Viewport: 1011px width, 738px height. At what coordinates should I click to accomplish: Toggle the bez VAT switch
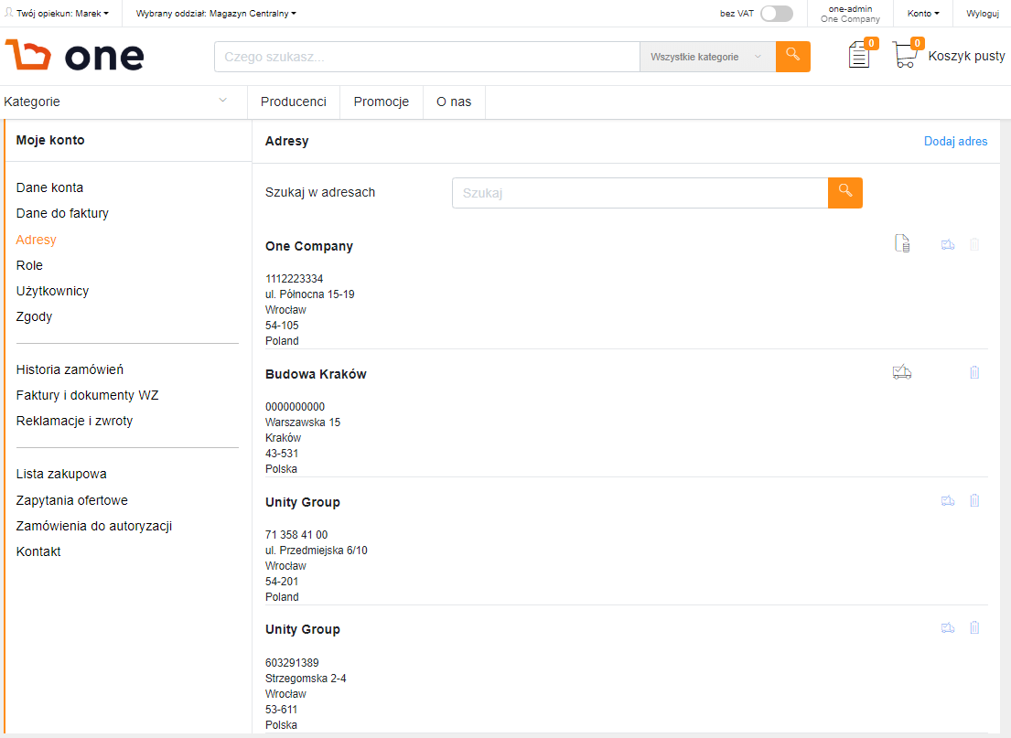click(x=776, y=14)
